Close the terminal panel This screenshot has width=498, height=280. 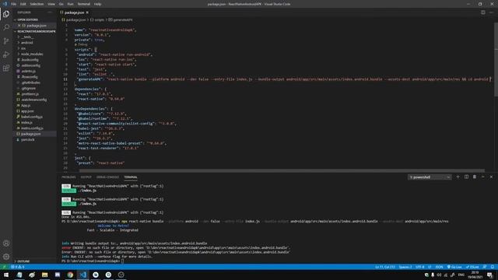491,177
